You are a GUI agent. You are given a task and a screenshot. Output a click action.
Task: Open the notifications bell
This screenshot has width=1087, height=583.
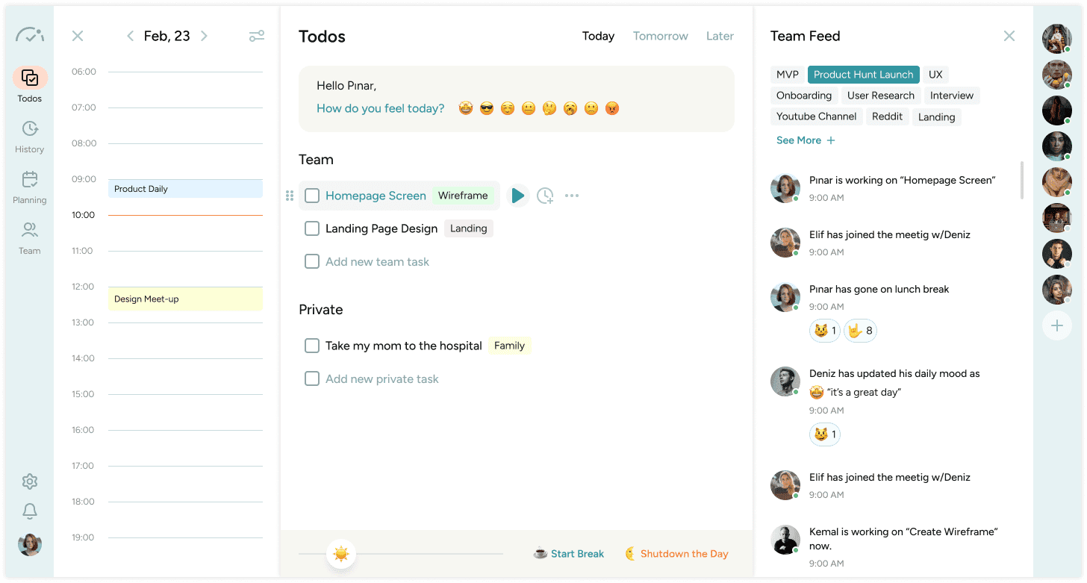30,511
